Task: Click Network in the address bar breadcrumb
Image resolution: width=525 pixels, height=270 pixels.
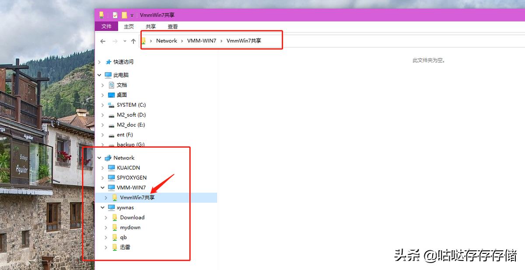Action: [x=166, y=41]
